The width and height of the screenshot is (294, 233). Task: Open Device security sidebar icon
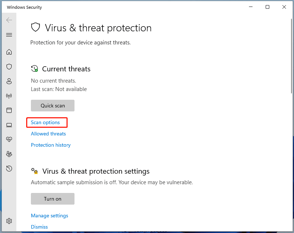9,125
